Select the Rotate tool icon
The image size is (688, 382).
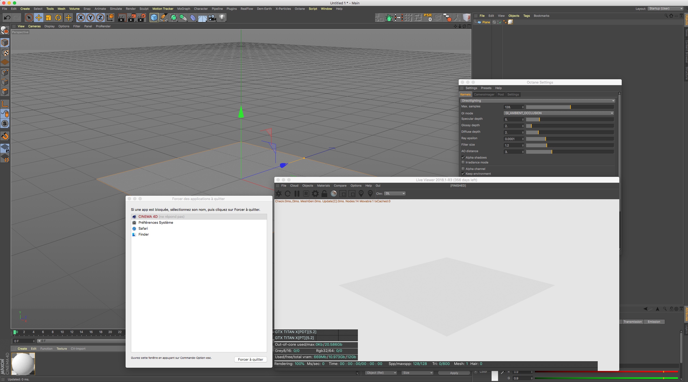[58, 18]
